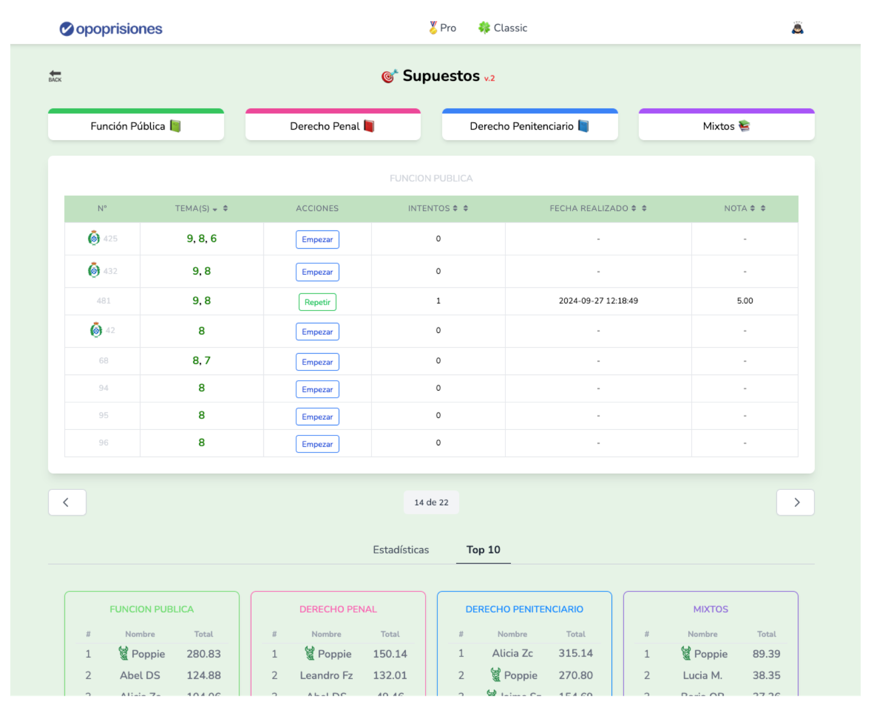Click the MIXTOS ranking heading
The image size is (871, 709).
coord(710,609)
